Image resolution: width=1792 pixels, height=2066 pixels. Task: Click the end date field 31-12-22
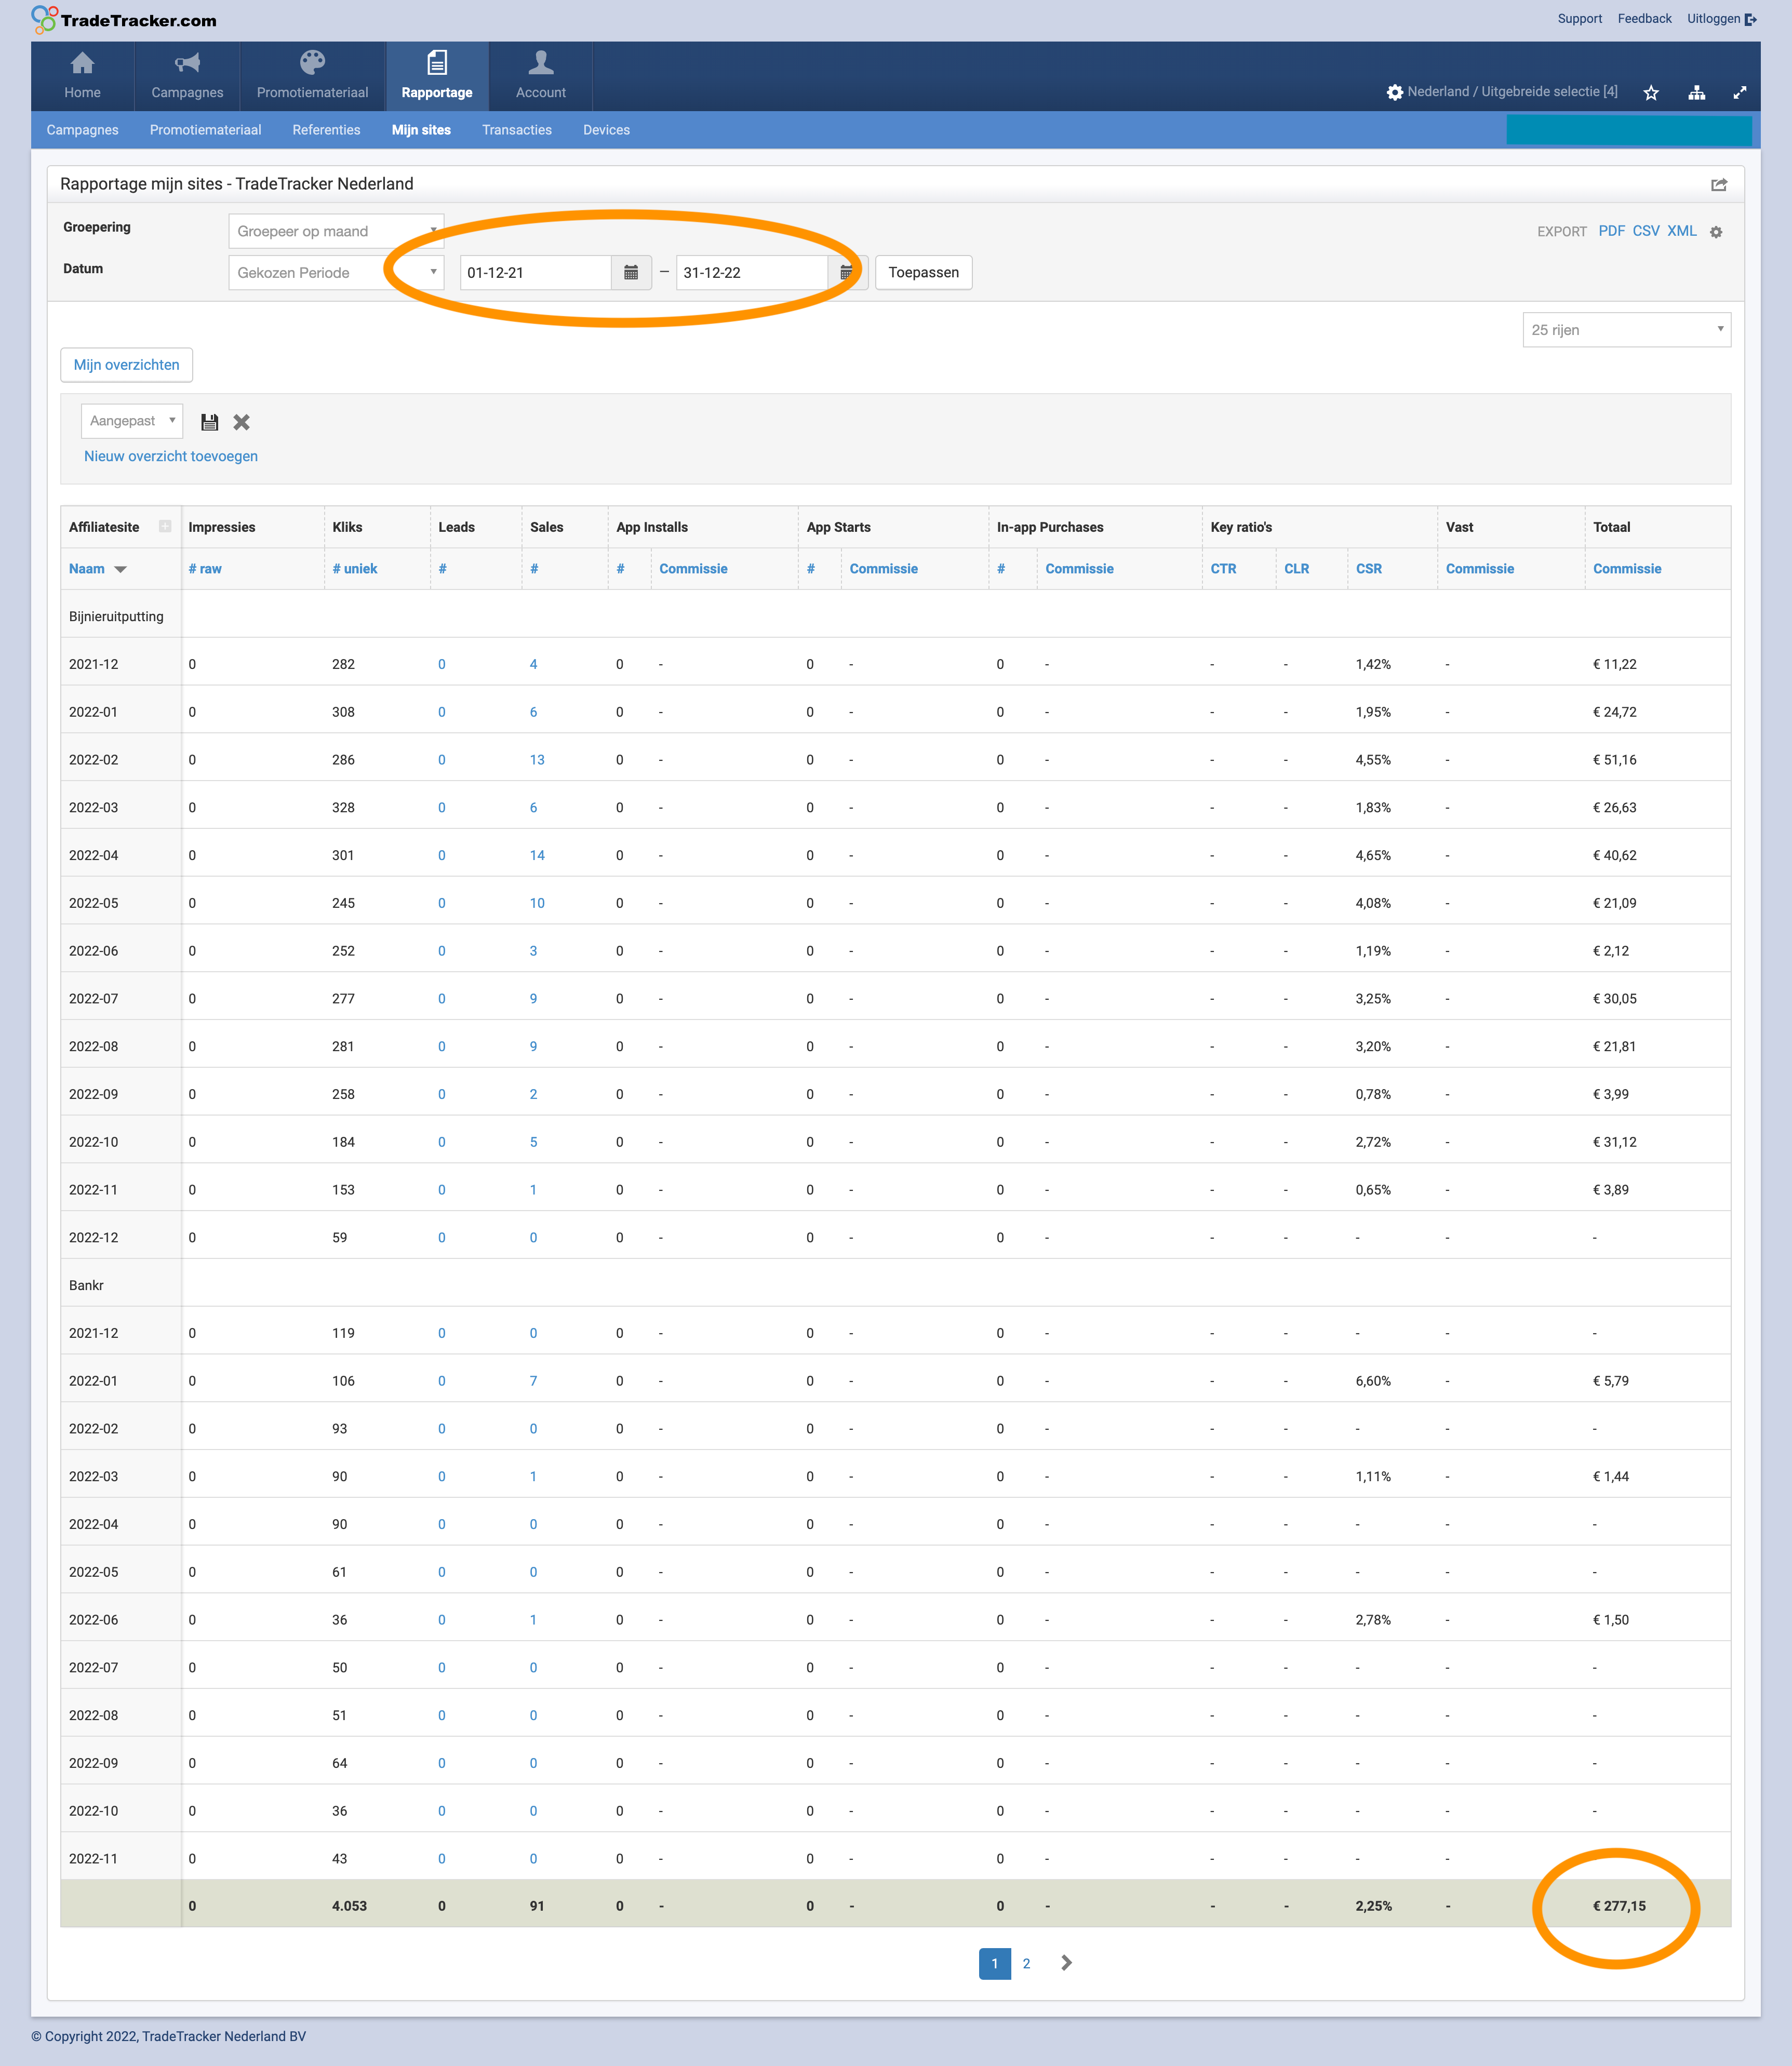pos(752,272)
